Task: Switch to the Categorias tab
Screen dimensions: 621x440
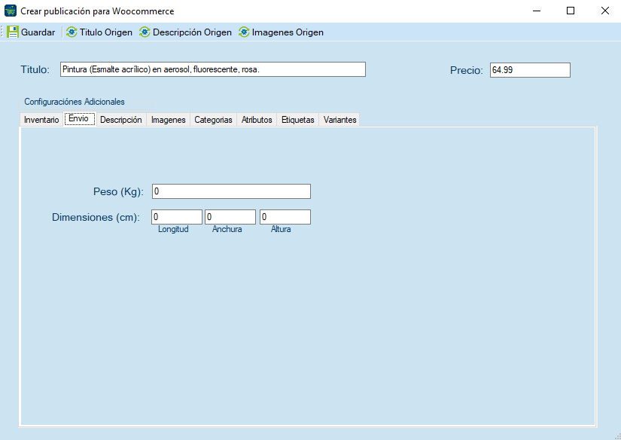Action: point(213,120)
